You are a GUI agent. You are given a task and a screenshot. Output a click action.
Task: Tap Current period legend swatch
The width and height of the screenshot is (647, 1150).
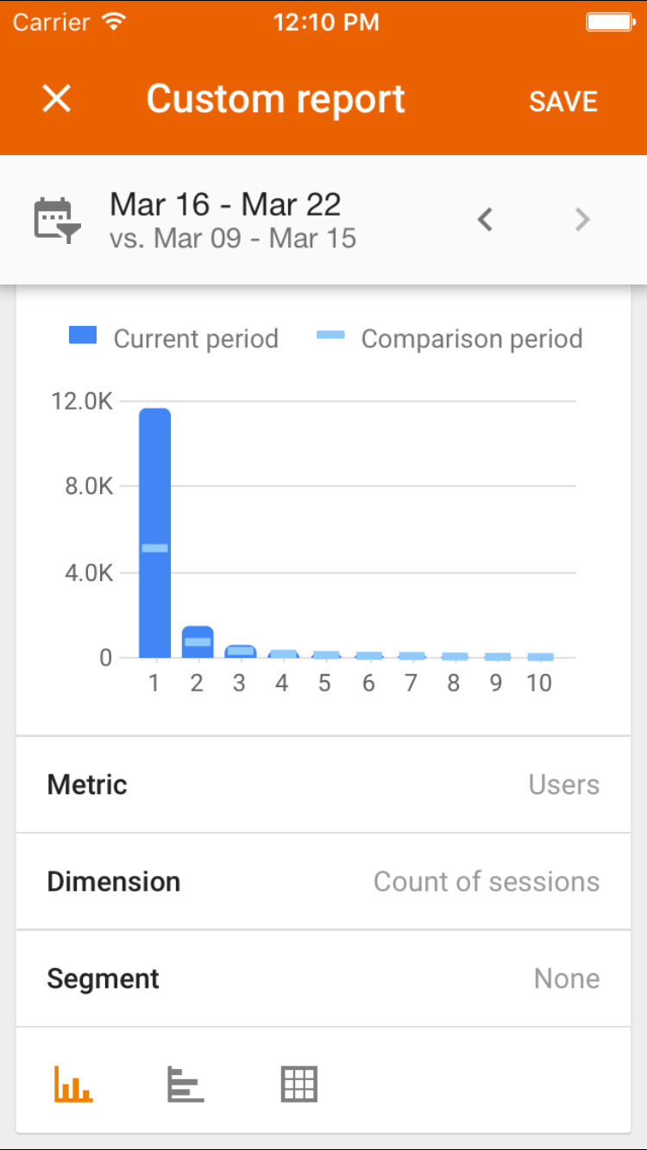(x=83, y=336)
